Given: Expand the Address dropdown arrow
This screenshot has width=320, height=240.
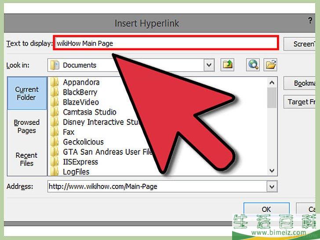Looking at the screenshot, I should point(272,186).
